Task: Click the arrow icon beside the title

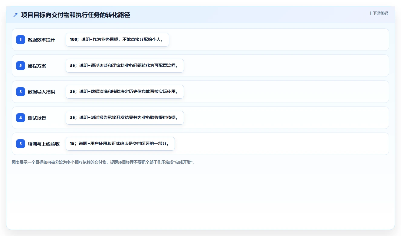Action: coord(15,15)
